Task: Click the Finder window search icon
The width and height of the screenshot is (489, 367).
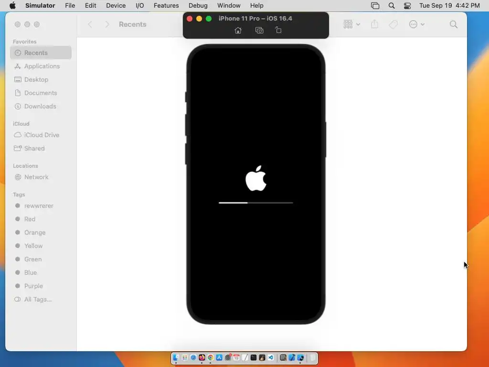Action: click(x=454, y=24)
